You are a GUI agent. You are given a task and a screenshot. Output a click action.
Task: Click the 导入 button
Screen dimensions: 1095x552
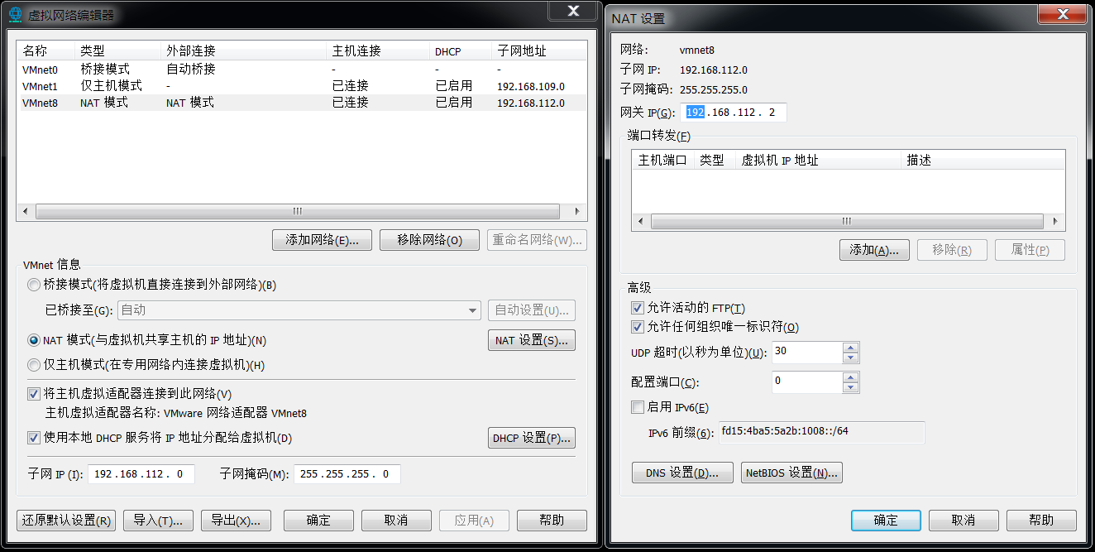158,521
